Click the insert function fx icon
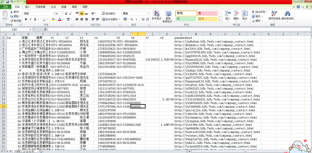The image size is (312, 153). pos(45,29)
